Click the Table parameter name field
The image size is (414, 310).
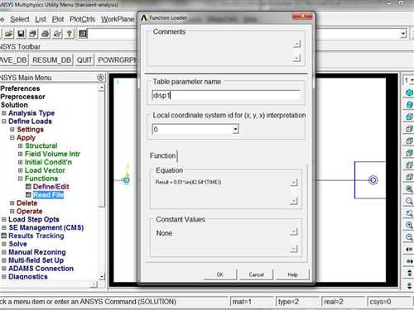(x=226, y=95)
